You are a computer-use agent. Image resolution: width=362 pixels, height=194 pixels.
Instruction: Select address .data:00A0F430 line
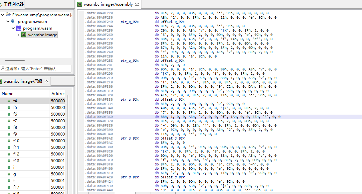coord(99,186)
